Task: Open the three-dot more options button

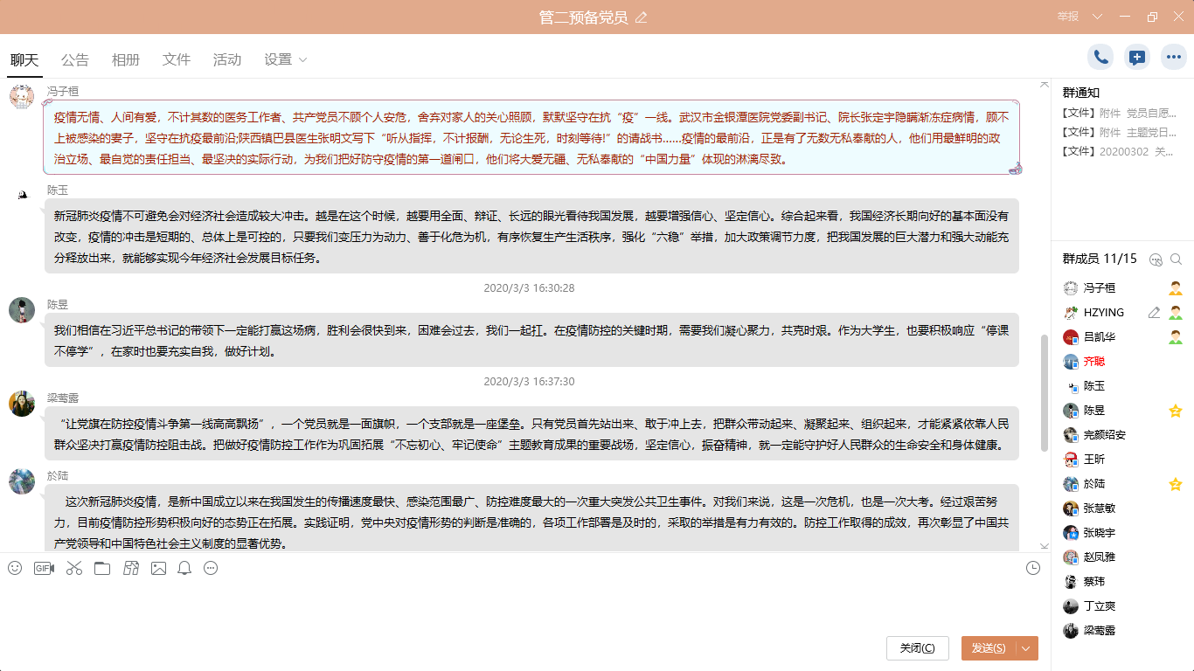Action: click(1173, 58)
